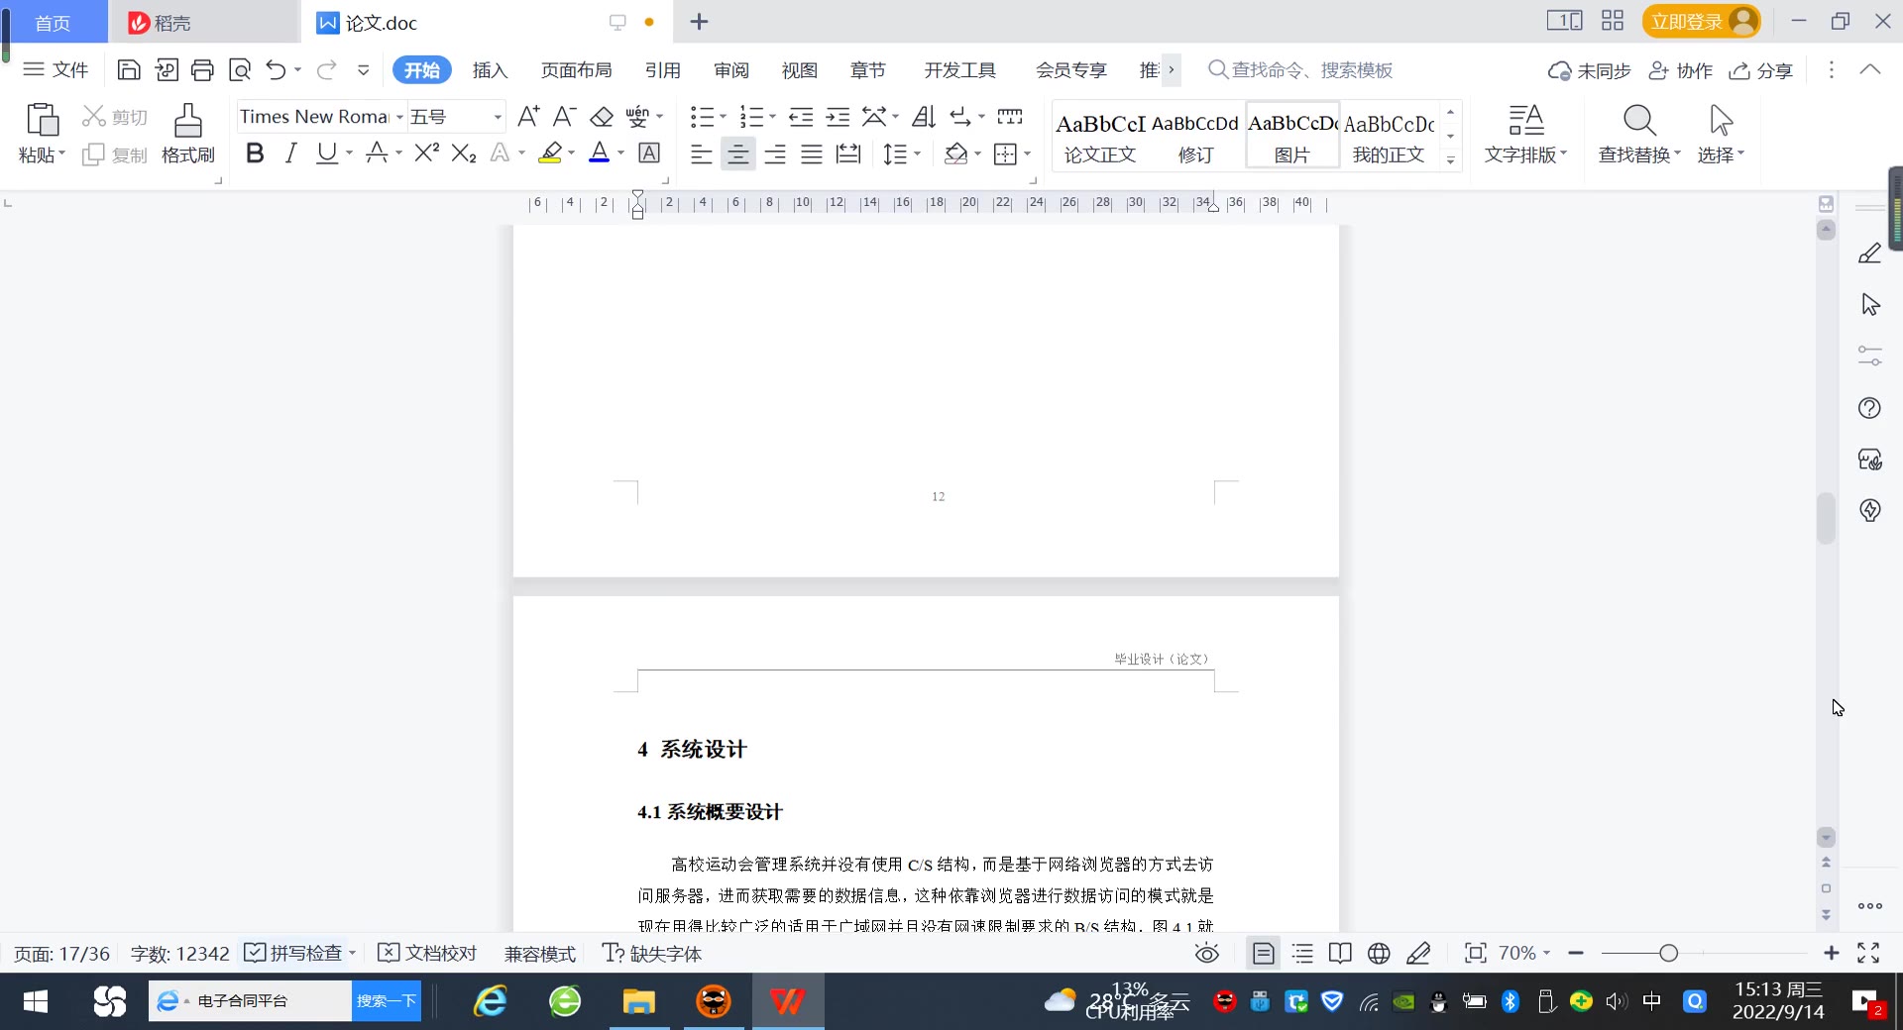Click the reading mode book icon

(x=1340, y=954)
